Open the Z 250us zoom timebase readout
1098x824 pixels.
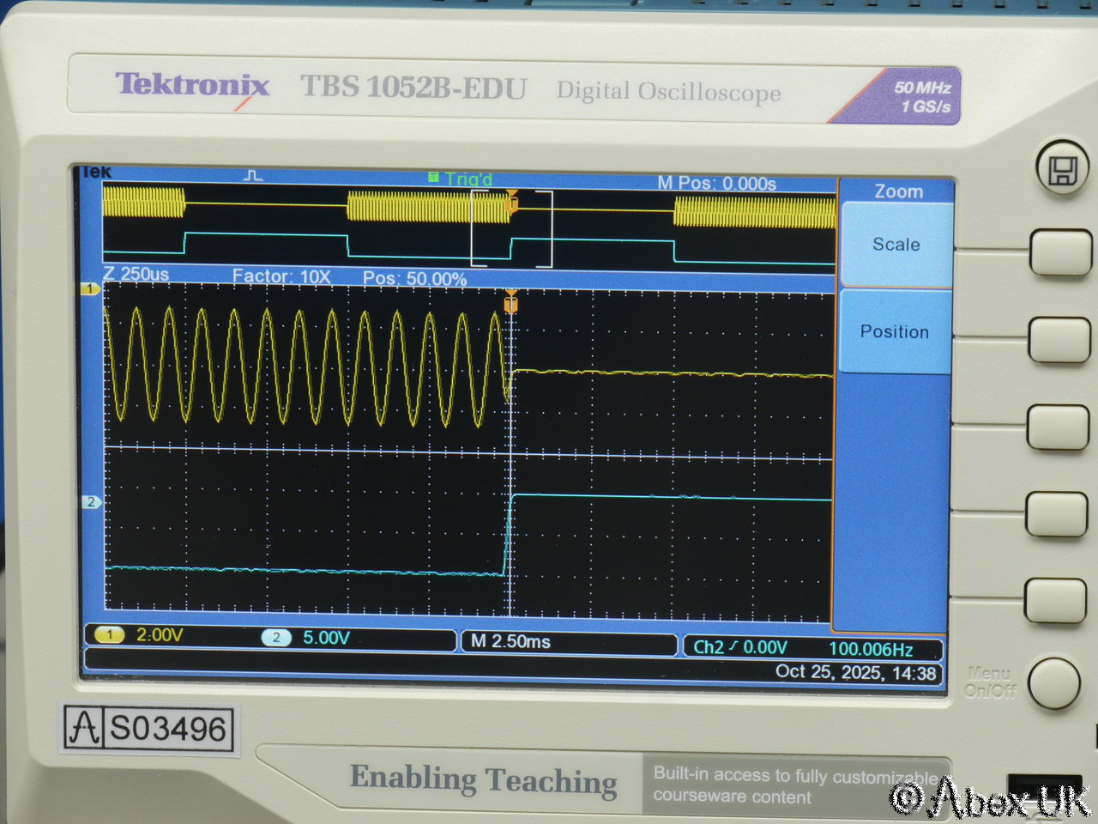[x=136, y=274]
